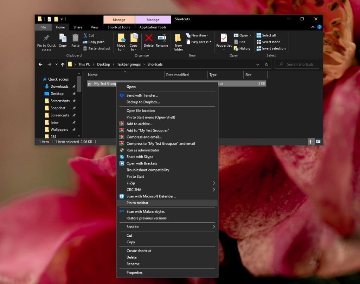Click Select all in the ribbon

[269, 35]
